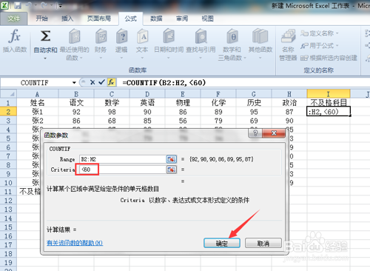Expand Lookup and Reference dropdown arrow

coord(201,58)
